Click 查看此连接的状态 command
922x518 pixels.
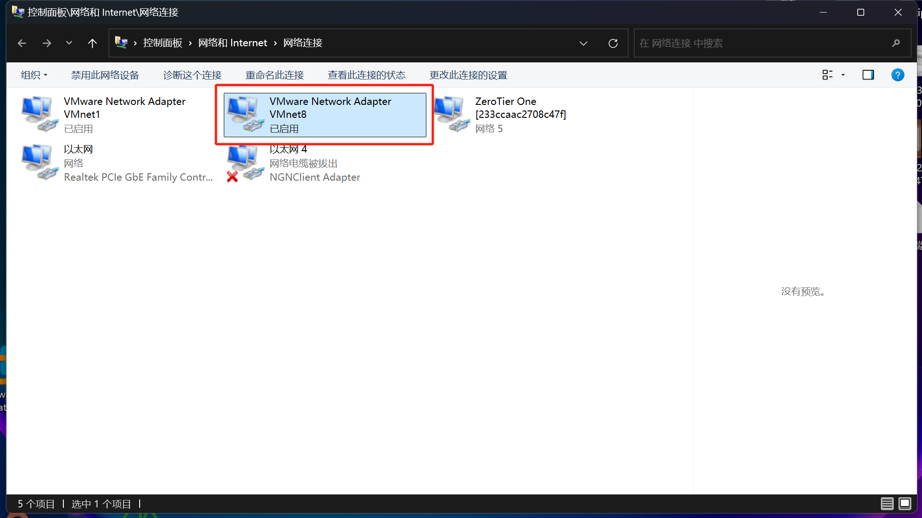367,75
